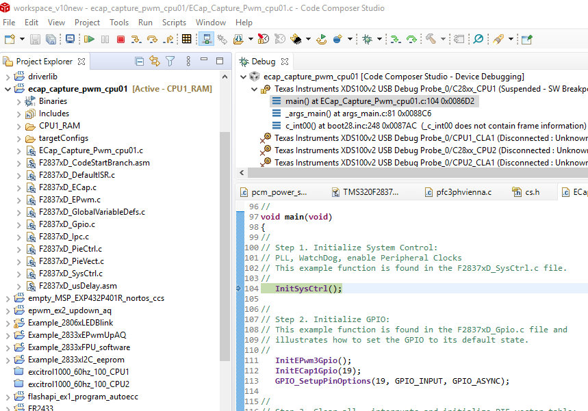The image size is (588, 411).
Task: Select F2837xD_ECap.c in Project Explorer
Action: (x=67, y=187)
